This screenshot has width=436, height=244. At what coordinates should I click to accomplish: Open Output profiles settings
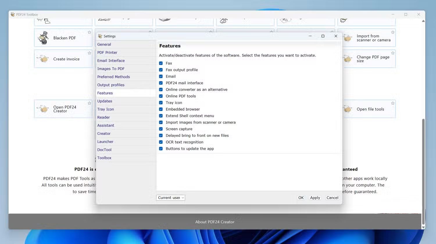click(126, 85)
